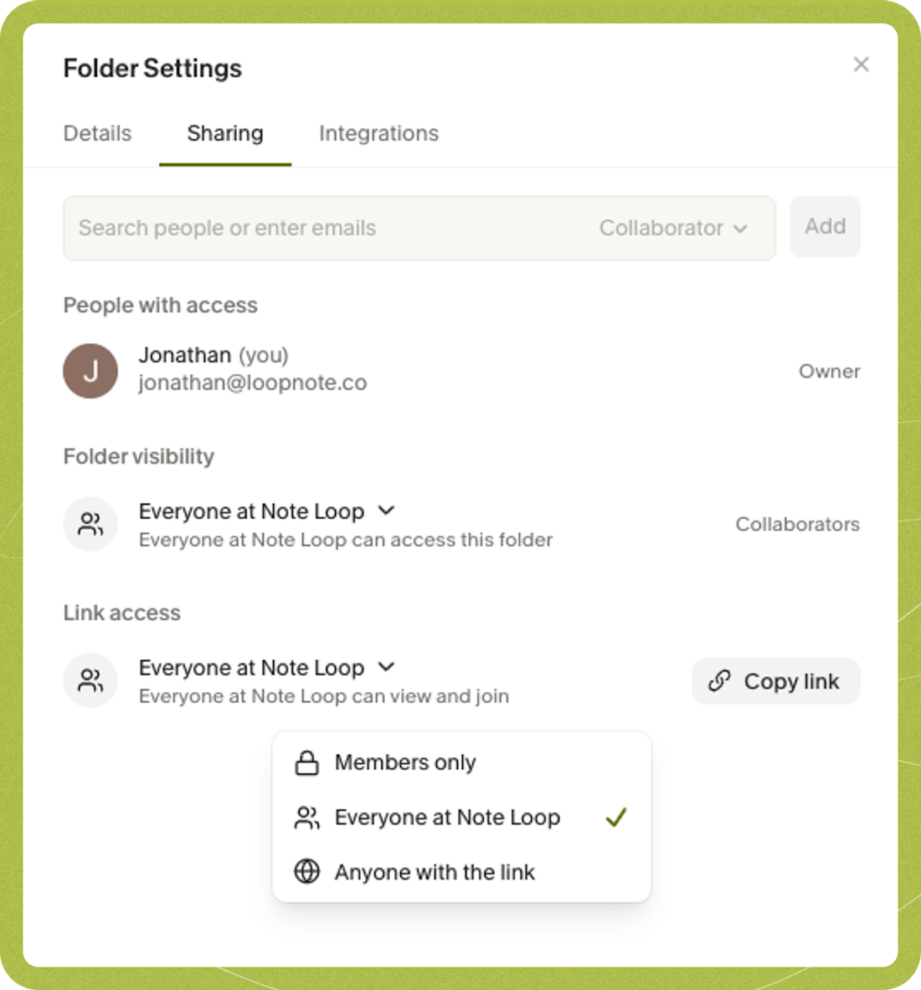Switch to the Details tab
Image resolution: width=921 pixels, height=990 pixels.
[97, 133]
